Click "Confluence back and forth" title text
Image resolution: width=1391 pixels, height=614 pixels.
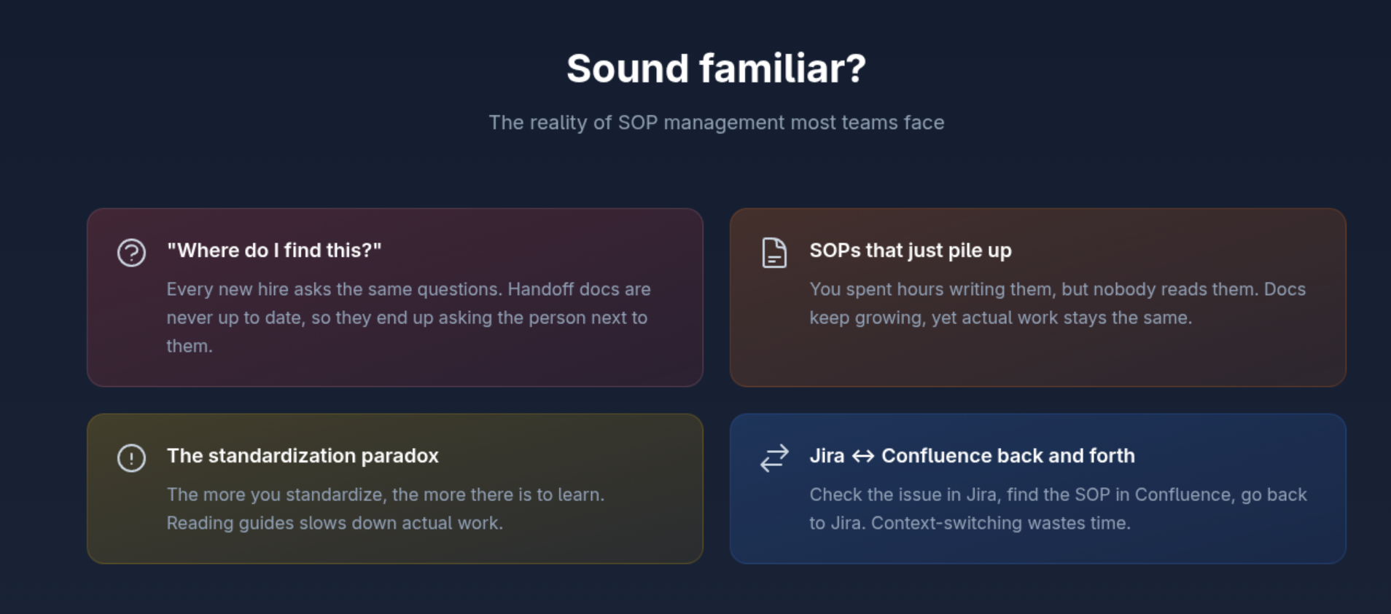click(x=1008, y=456)
